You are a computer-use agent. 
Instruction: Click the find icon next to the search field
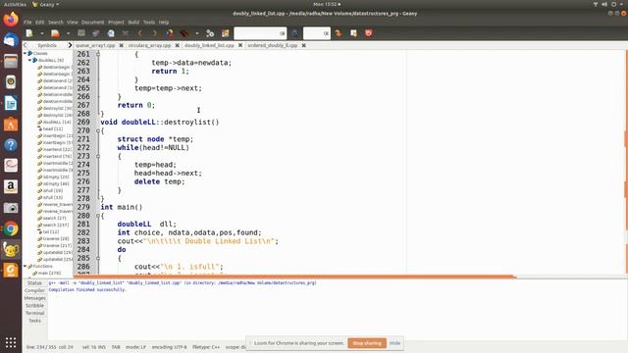coord(294,33)
